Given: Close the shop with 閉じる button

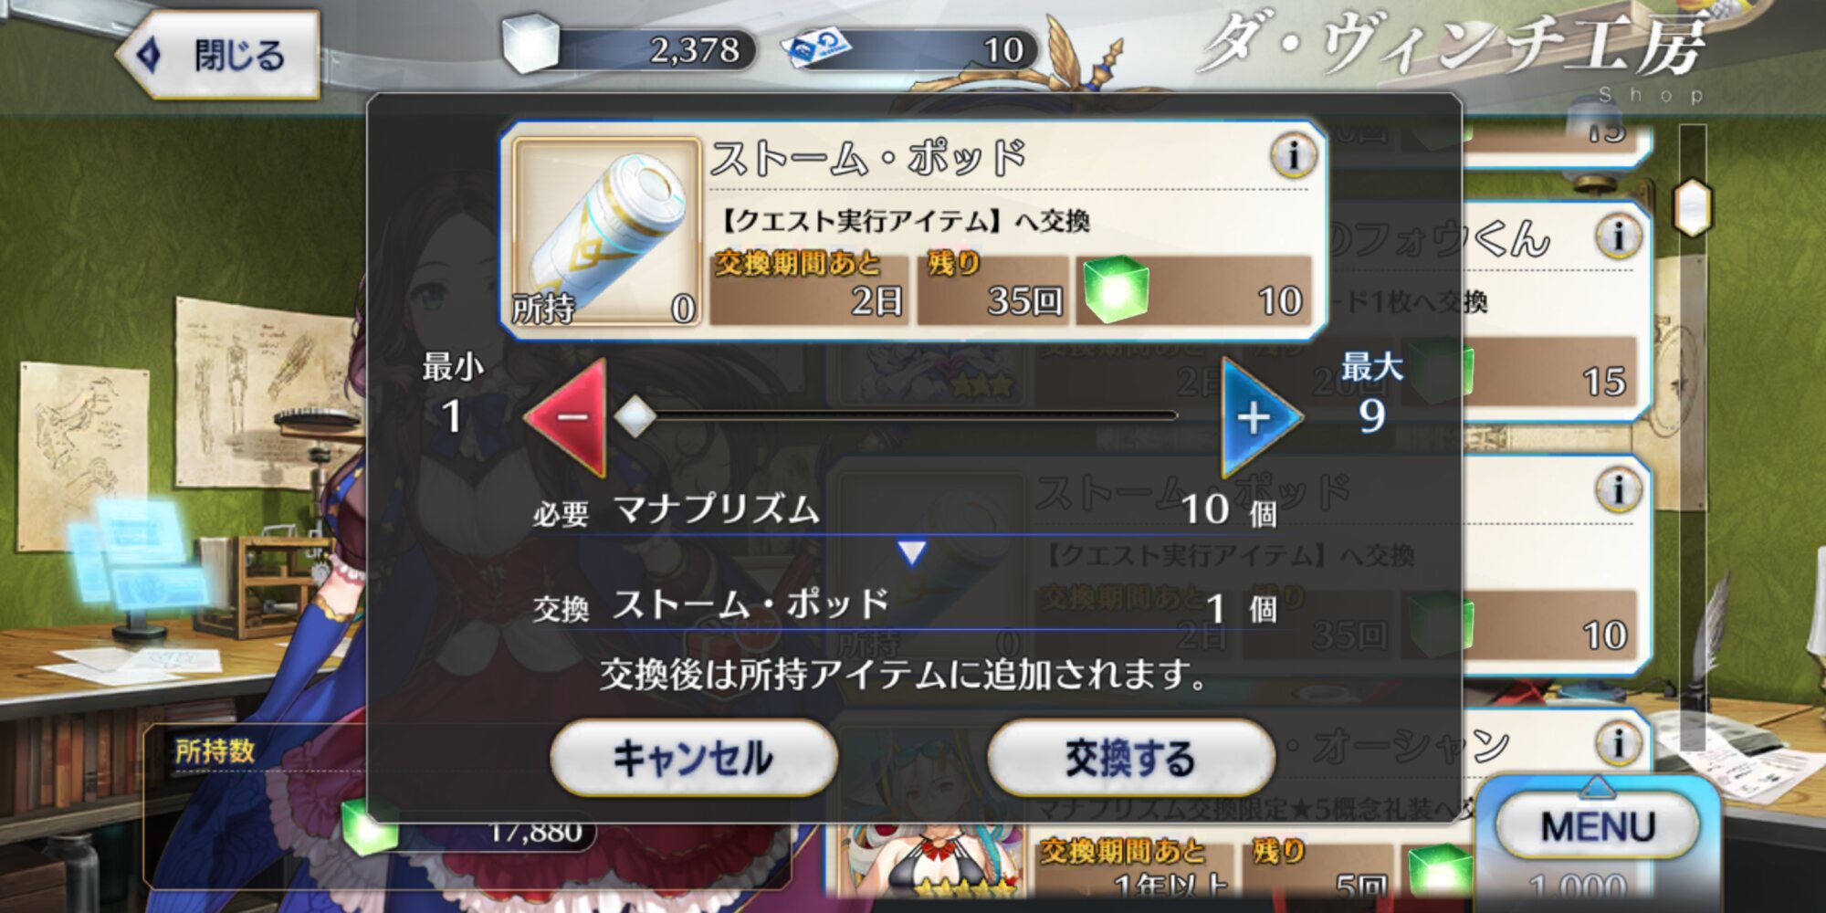Looking at the screenshot, I should coord(219,55).
